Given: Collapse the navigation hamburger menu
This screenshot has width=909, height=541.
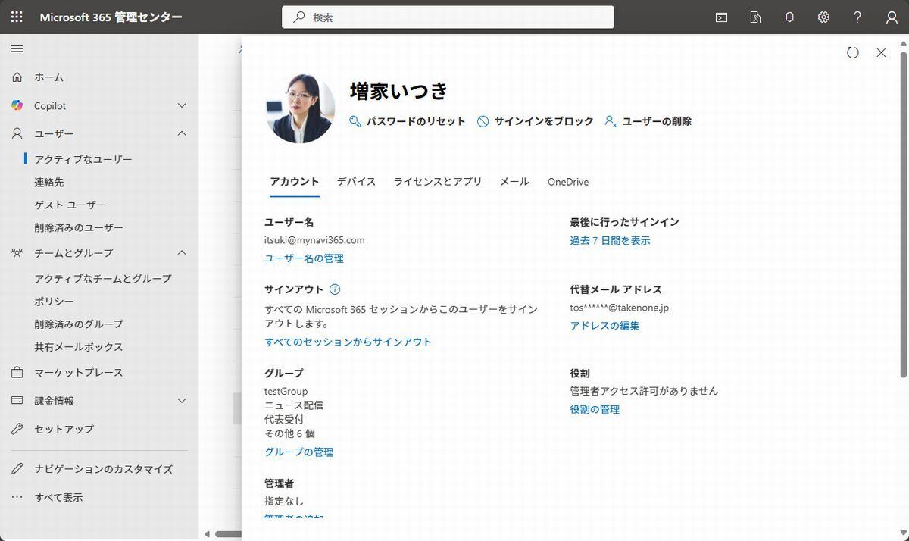Looking at the screenshot, I should coord(17,48).
